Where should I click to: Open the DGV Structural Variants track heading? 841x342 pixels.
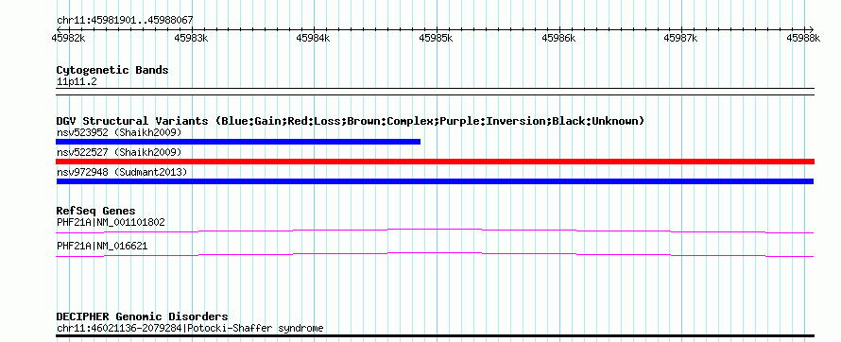pos(351,121)
